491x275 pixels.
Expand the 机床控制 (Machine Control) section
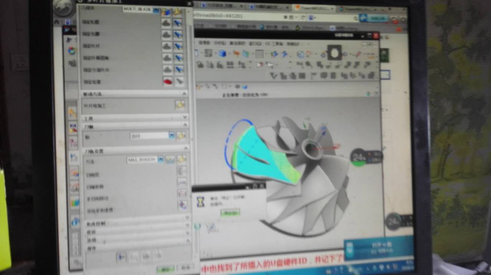pyautogui.click(x=187, y=217)
